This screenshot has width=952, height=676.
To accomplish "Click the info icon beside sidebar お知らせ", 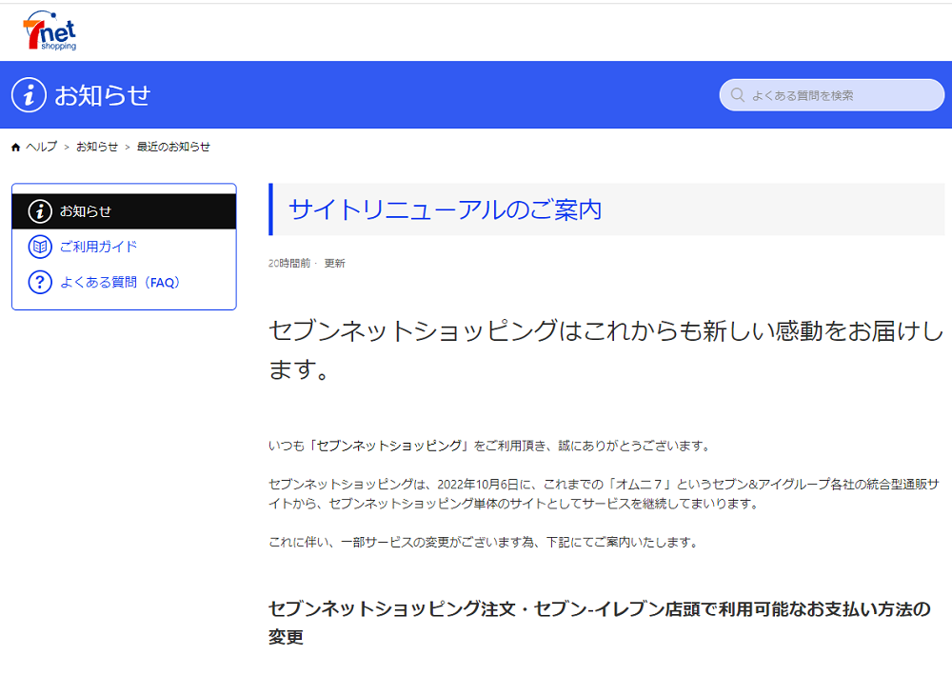I will 40,211.
